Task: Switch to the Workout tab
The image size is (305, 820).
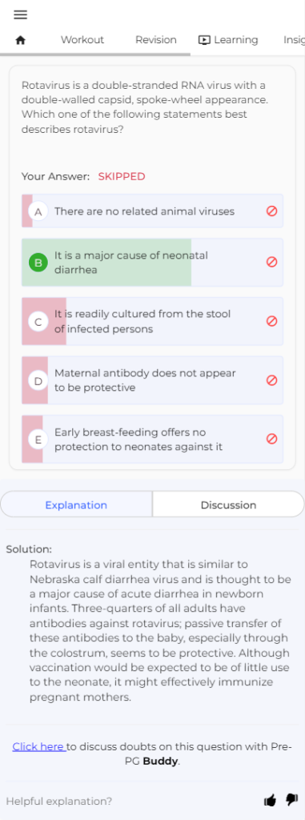Action: [x=82, y=40]
